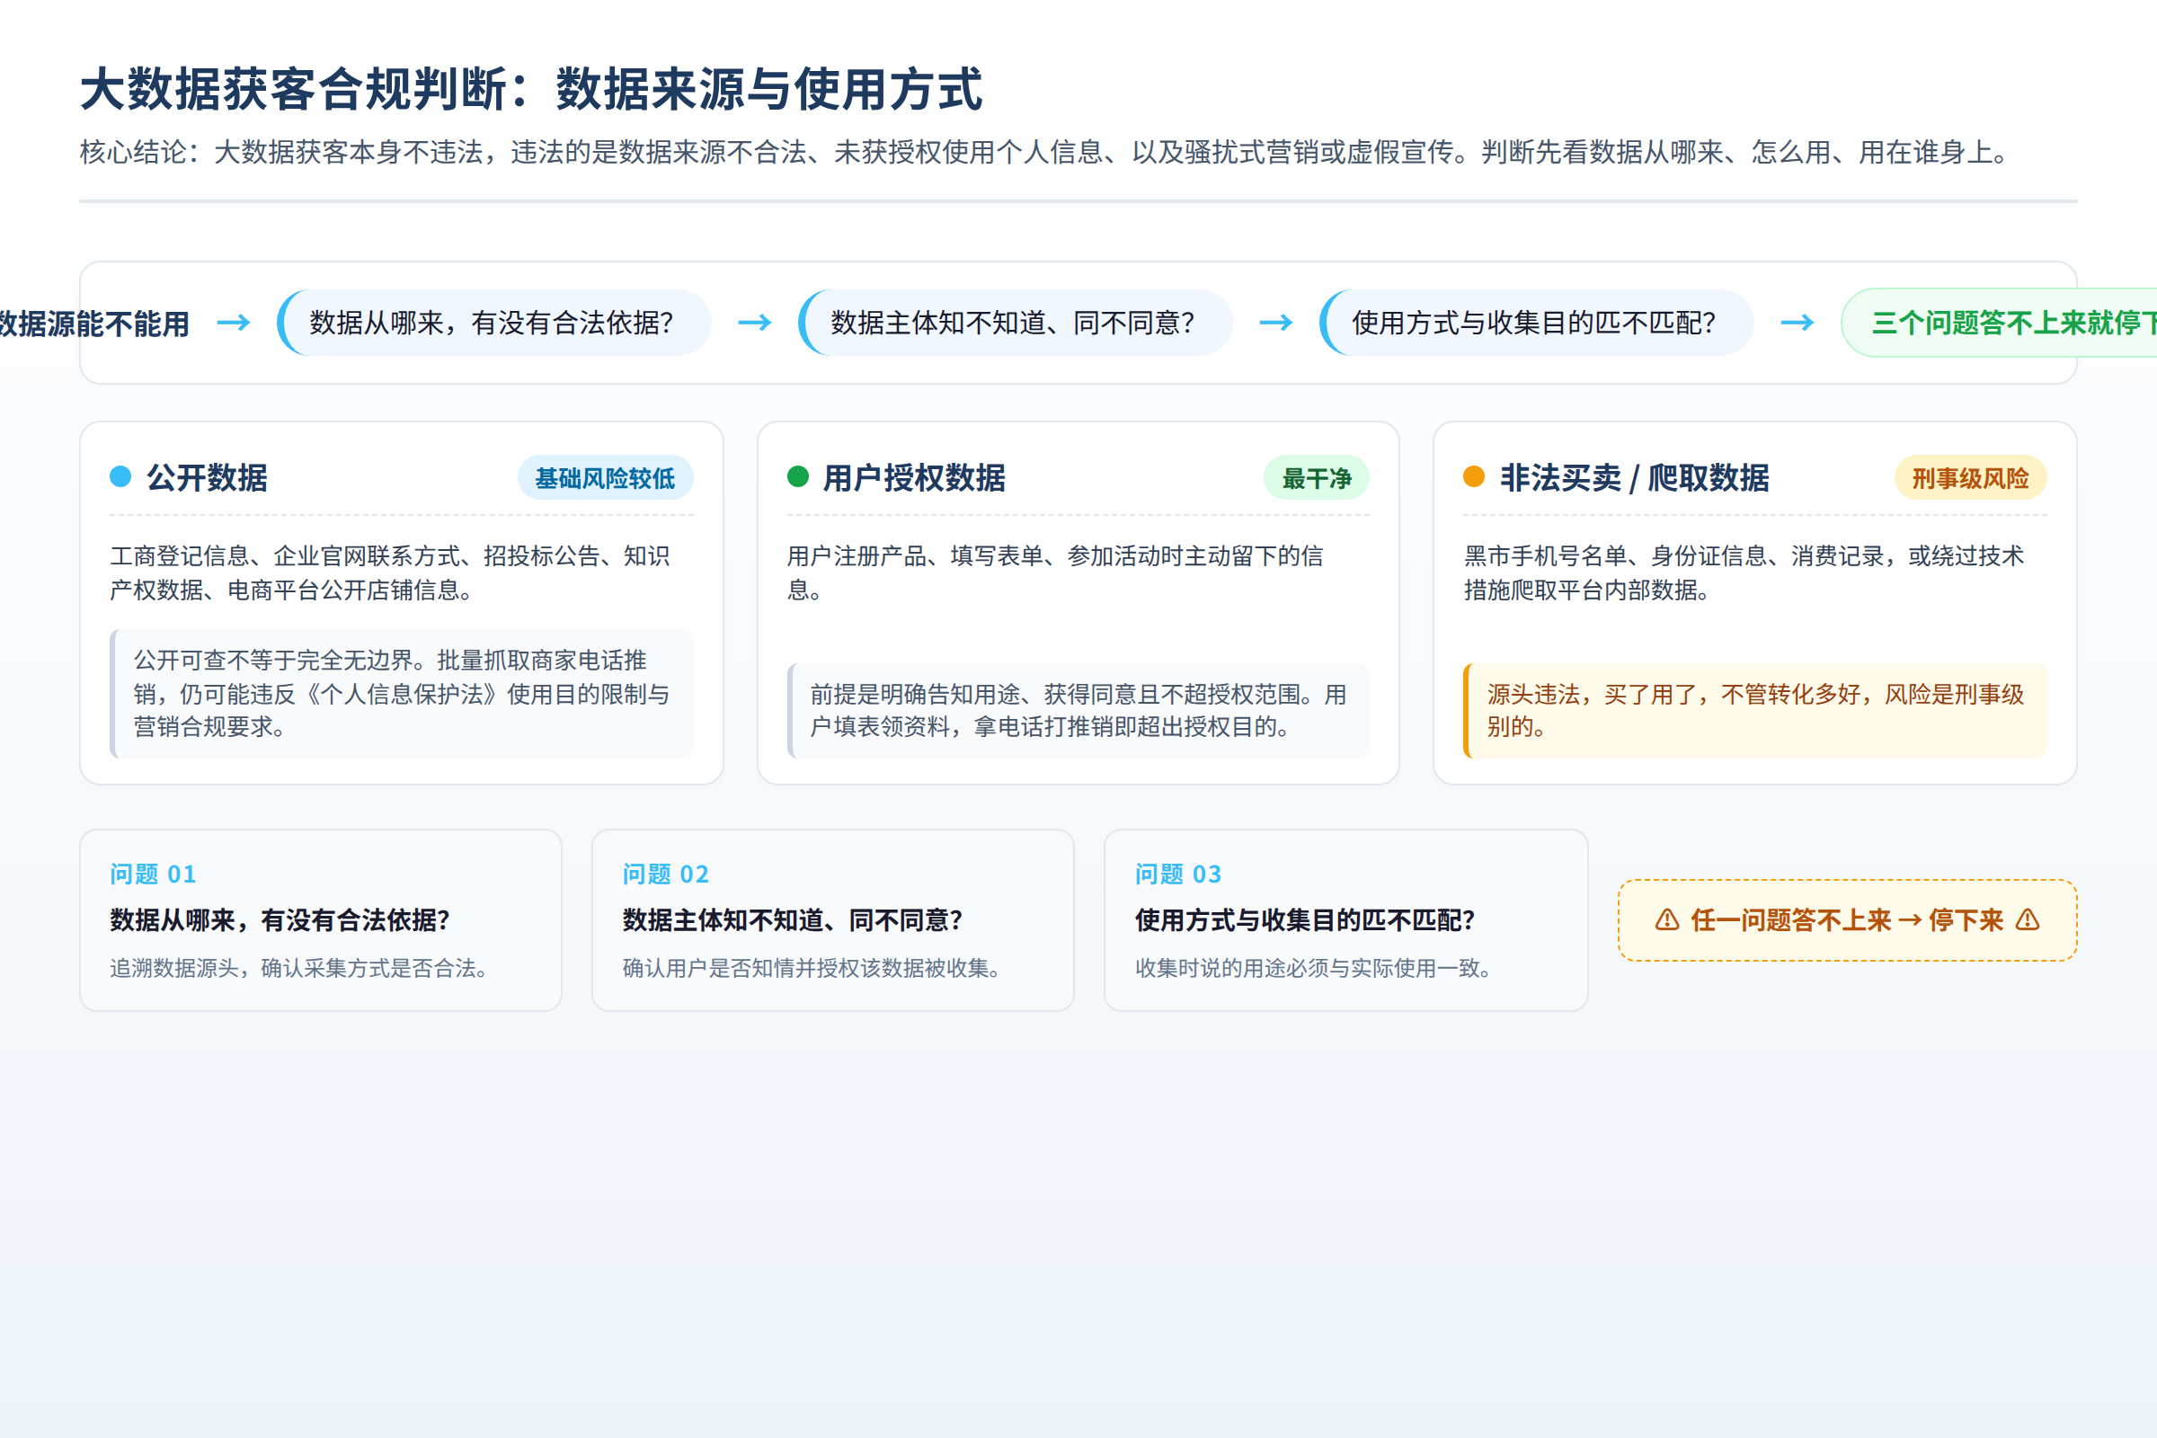Click the 核心结论 subtitle text
Image resolution: width=2157 pixels, height=1438 pixels.
pyautogui.click(x=1046, y=152)
